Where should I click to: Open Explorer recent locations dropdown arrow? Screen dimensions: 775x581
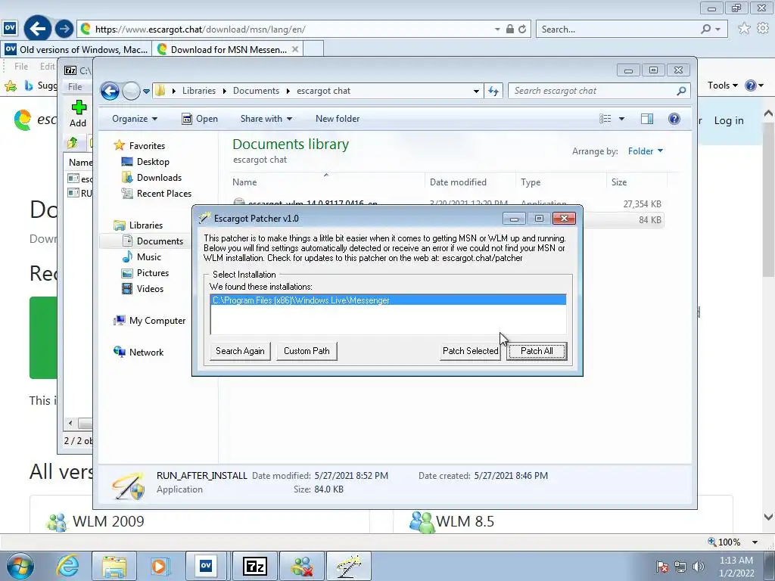(x=146, y=92)
